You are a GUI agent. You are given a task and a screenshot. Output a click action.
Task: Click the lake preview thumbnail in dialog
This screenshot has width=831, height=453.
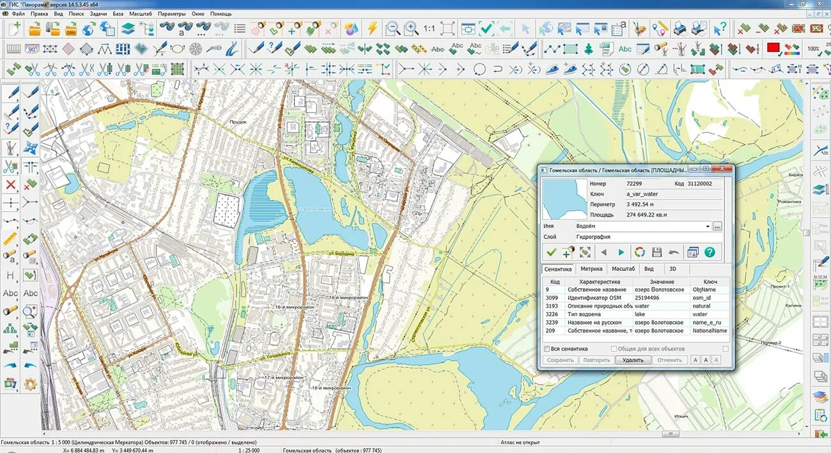[x=564, y=199]
